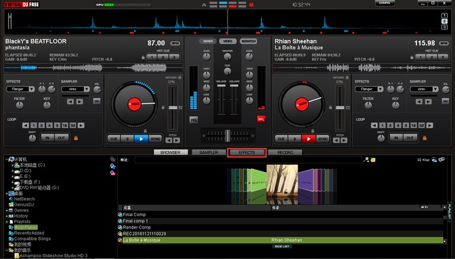Click the left deck pitch-down arrow
The height and width of the screenshot is (259, 455).
pos(169,140)
